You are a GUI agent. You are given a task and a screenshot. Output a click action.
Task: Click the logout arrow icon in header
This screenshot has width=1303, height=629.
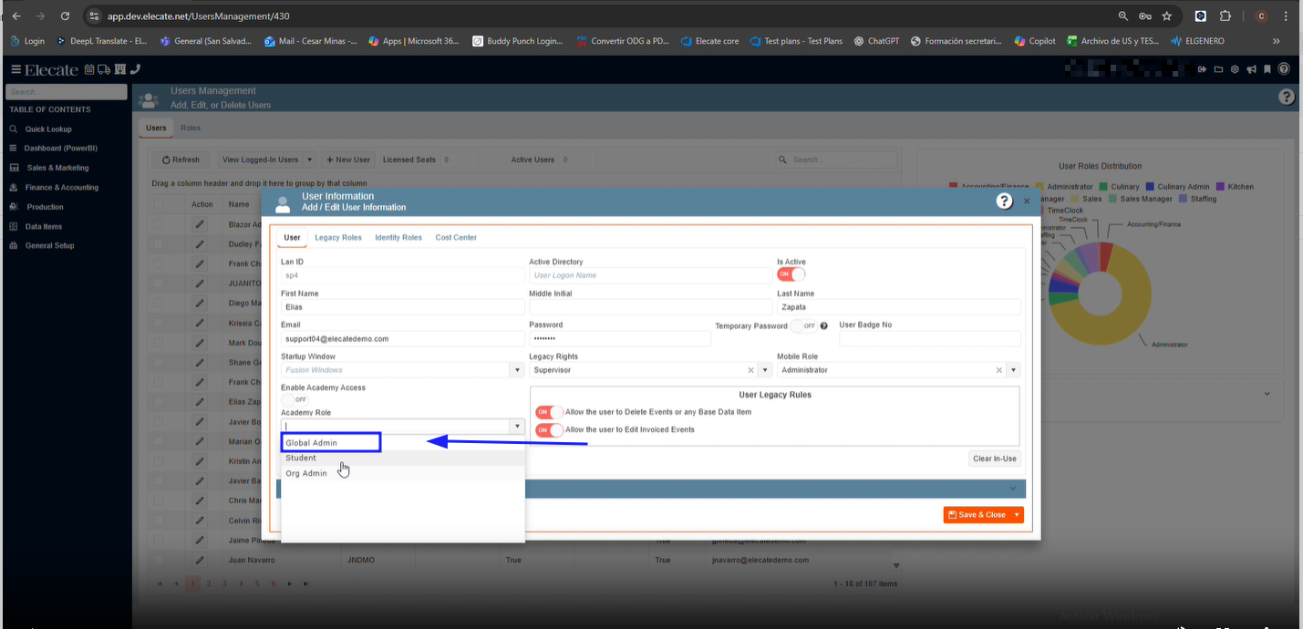(1202, 69)
